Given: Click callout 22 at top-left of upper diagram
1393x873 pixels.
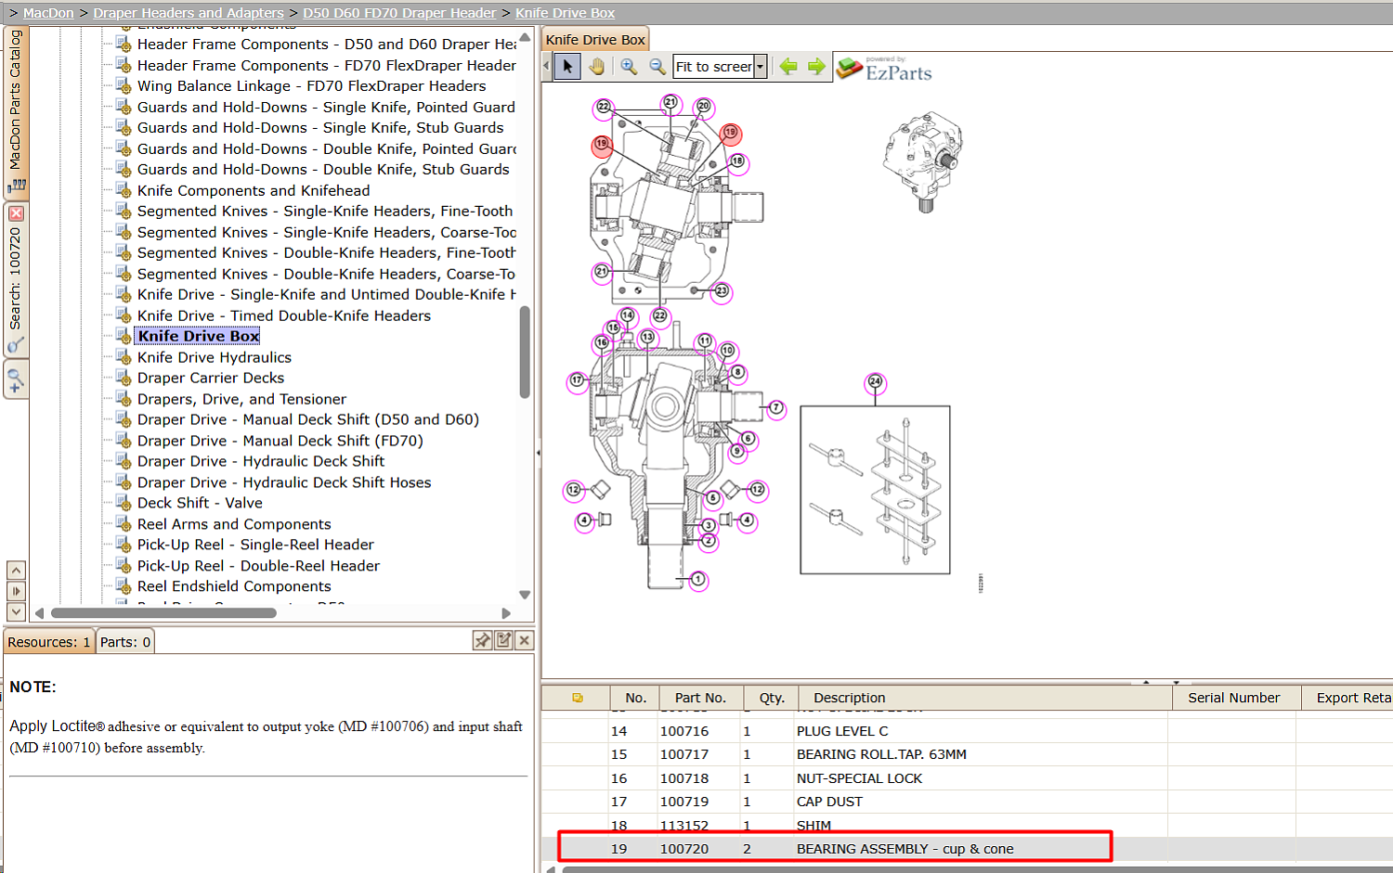Looking at the screenshot, I should click(604, 108).
